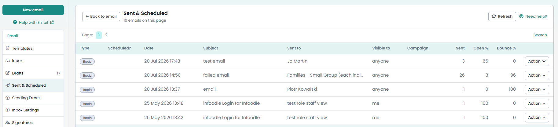Click the question mark icon beside Help with Email
Viewport: 558px width, 127px height.
tap(15, 22)
